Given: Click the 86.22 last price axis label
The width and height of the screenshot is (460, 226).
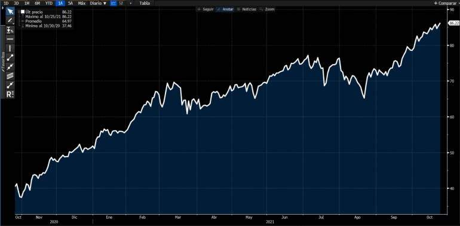Looking at the screenshot, I should coord(453,23).
